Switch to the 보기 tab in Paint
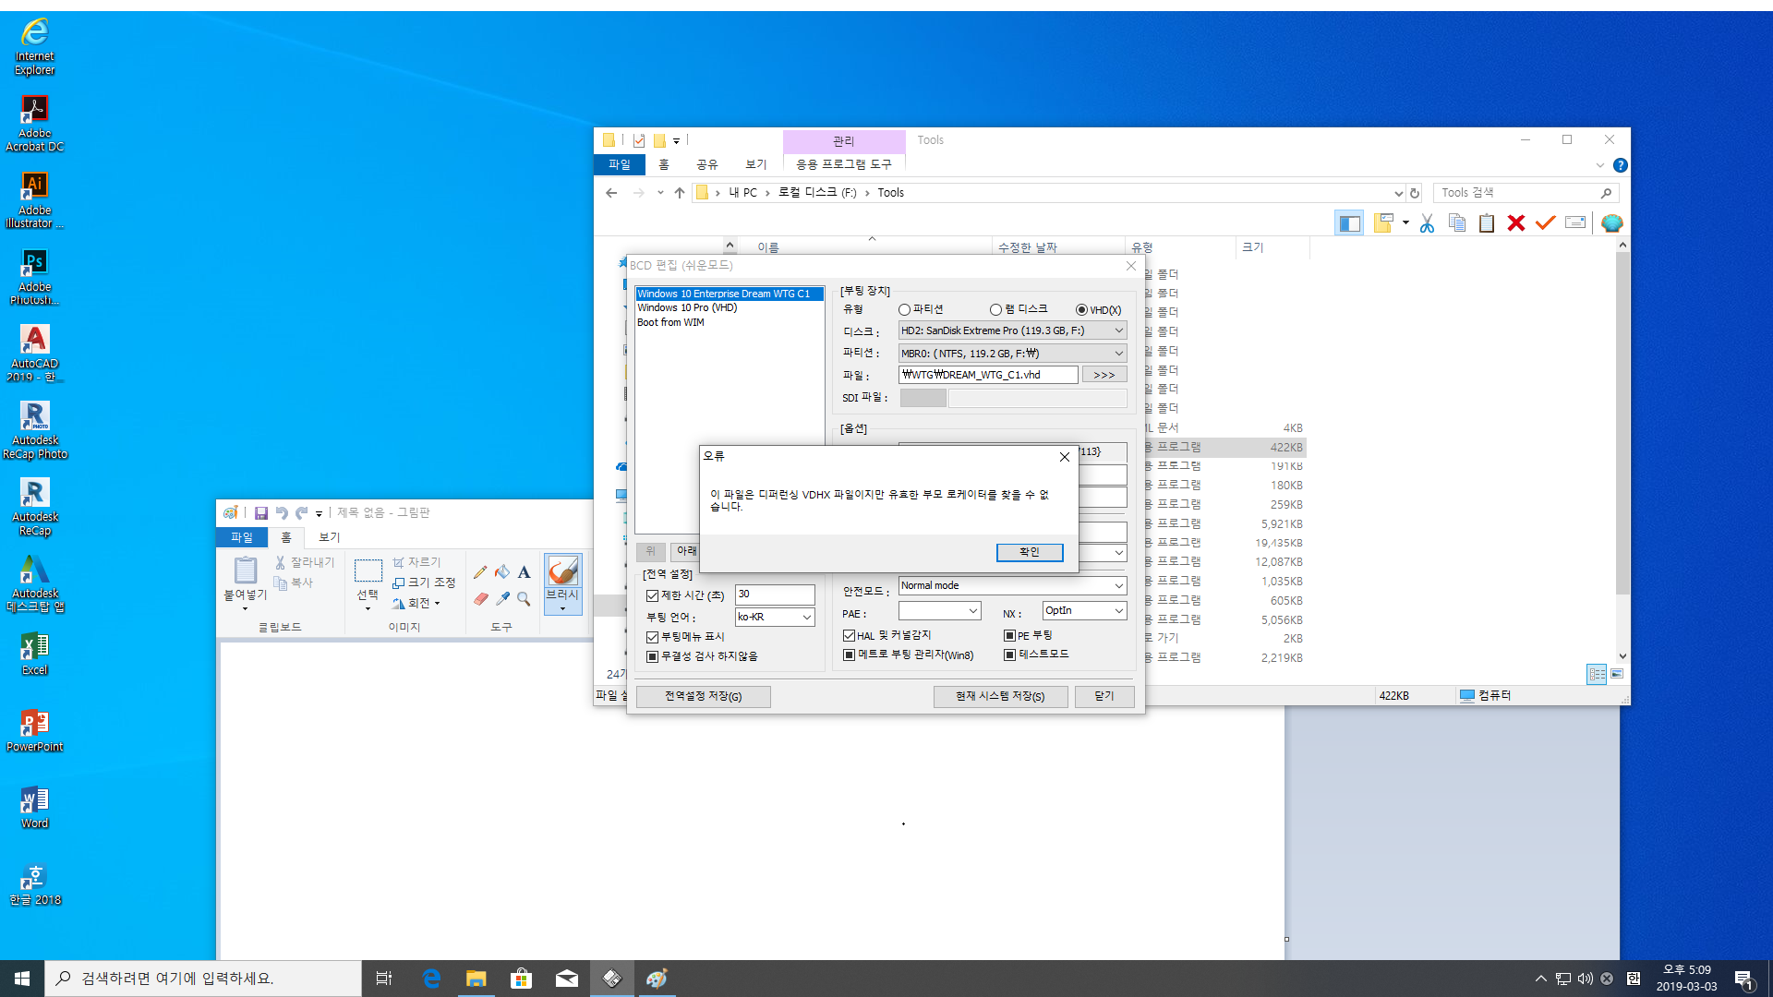1773x997 pixels. point(330,537)
